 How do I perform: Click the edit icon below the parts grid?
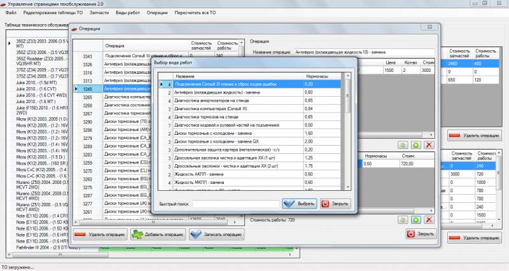tap(403, 145)
